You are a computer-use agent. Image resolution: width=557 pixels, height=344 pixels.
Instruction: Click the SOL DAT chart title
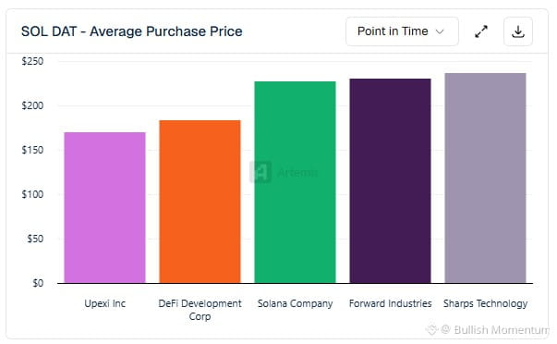(132, 31)
